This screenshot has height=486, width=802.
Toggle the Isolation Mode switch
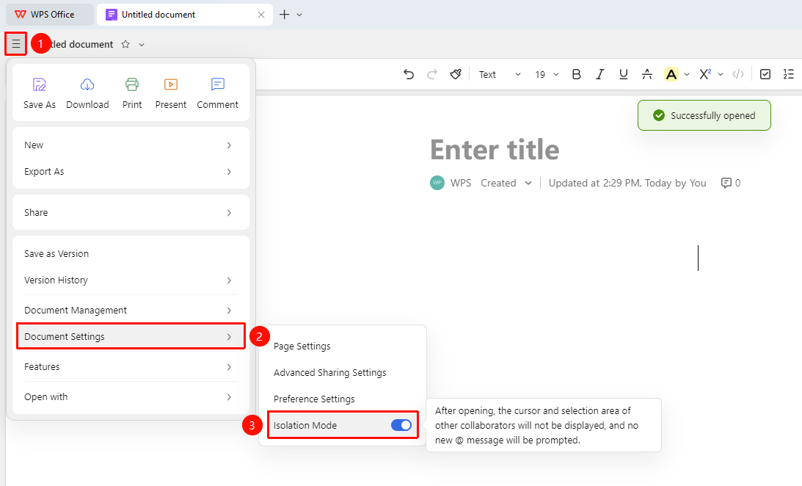(x=401, y=425)
